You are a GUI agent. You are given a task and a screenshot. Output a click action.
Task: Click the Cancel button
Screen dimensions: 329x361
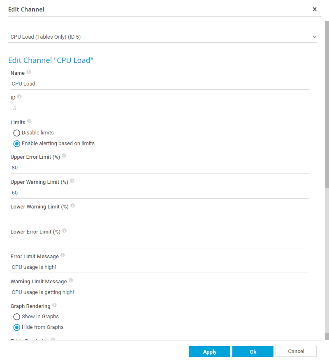296,352
